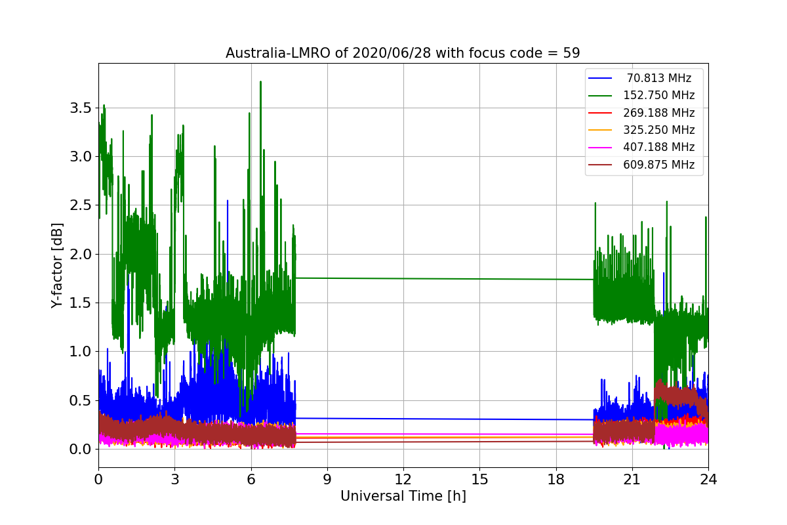Click the blue line swatch in the legend

[x=601, y=79]
